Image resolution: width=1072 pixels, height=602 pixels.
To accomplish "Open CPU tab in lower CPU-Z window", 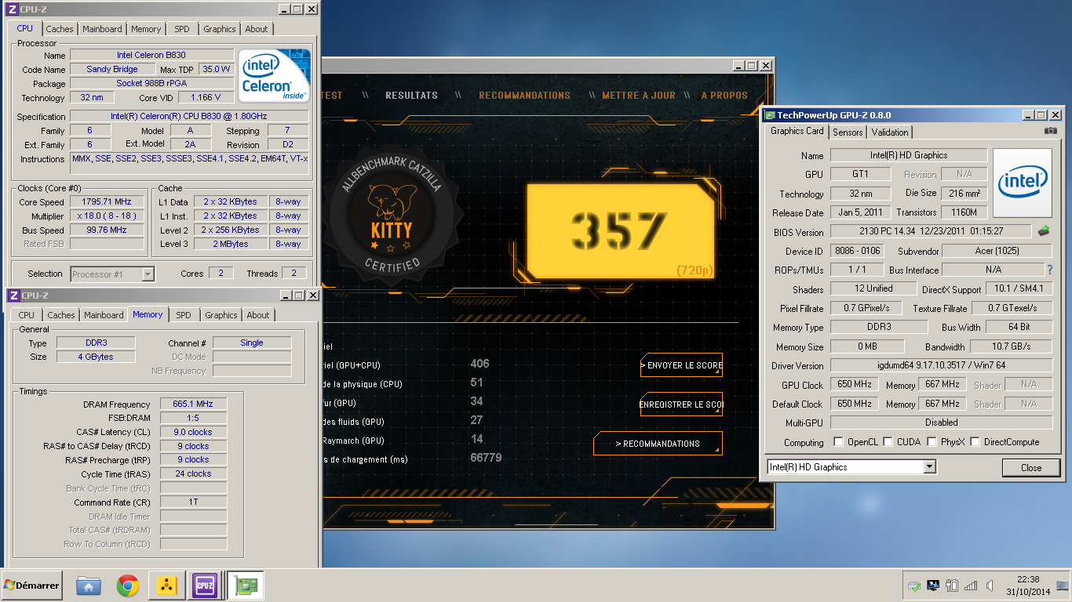I will [26, 315].
